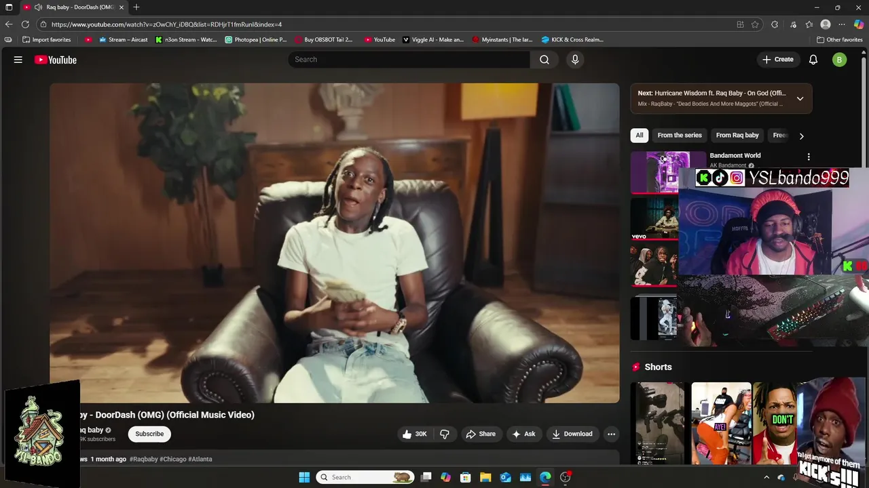Open browser extensions icon
869x488 pixels.
775,24
